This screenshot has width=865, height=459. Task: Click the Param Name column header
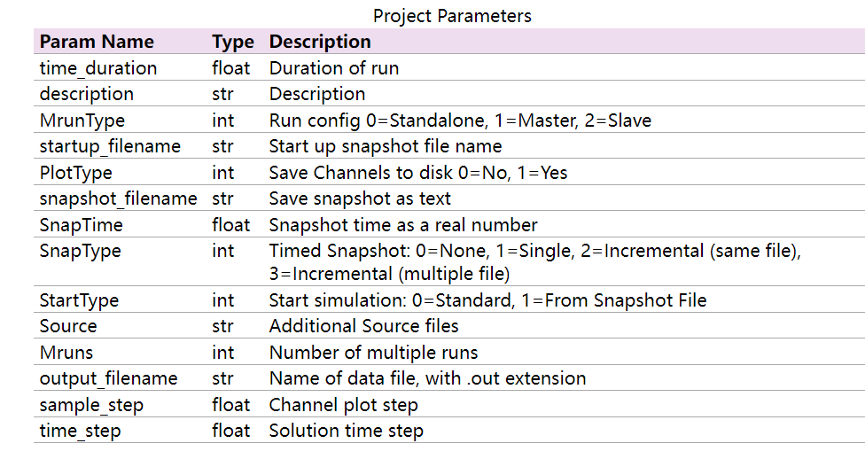click(97, 42)
